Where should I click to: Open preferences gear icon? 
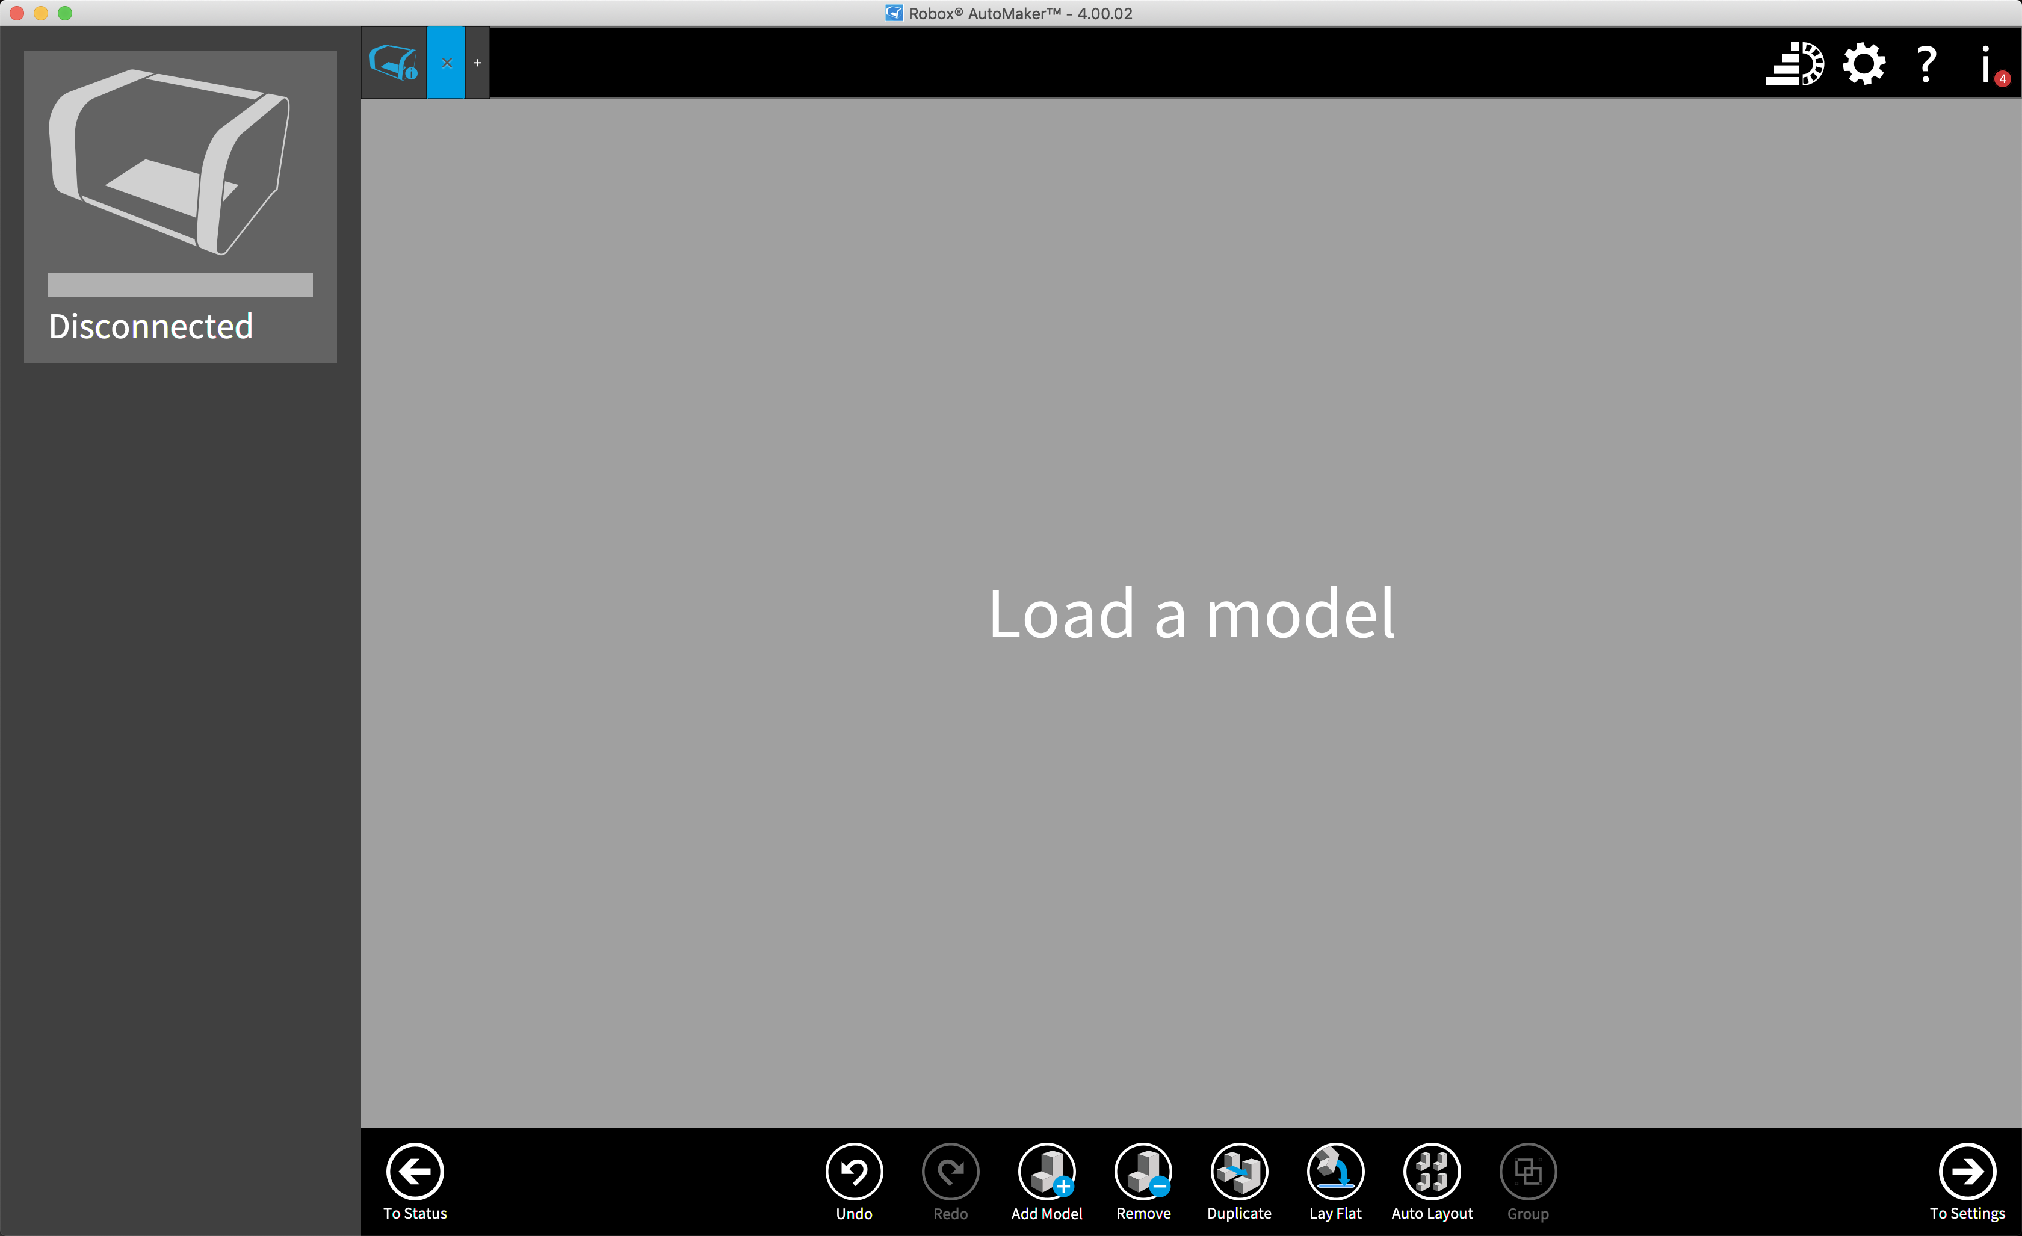coord(1864,64)
